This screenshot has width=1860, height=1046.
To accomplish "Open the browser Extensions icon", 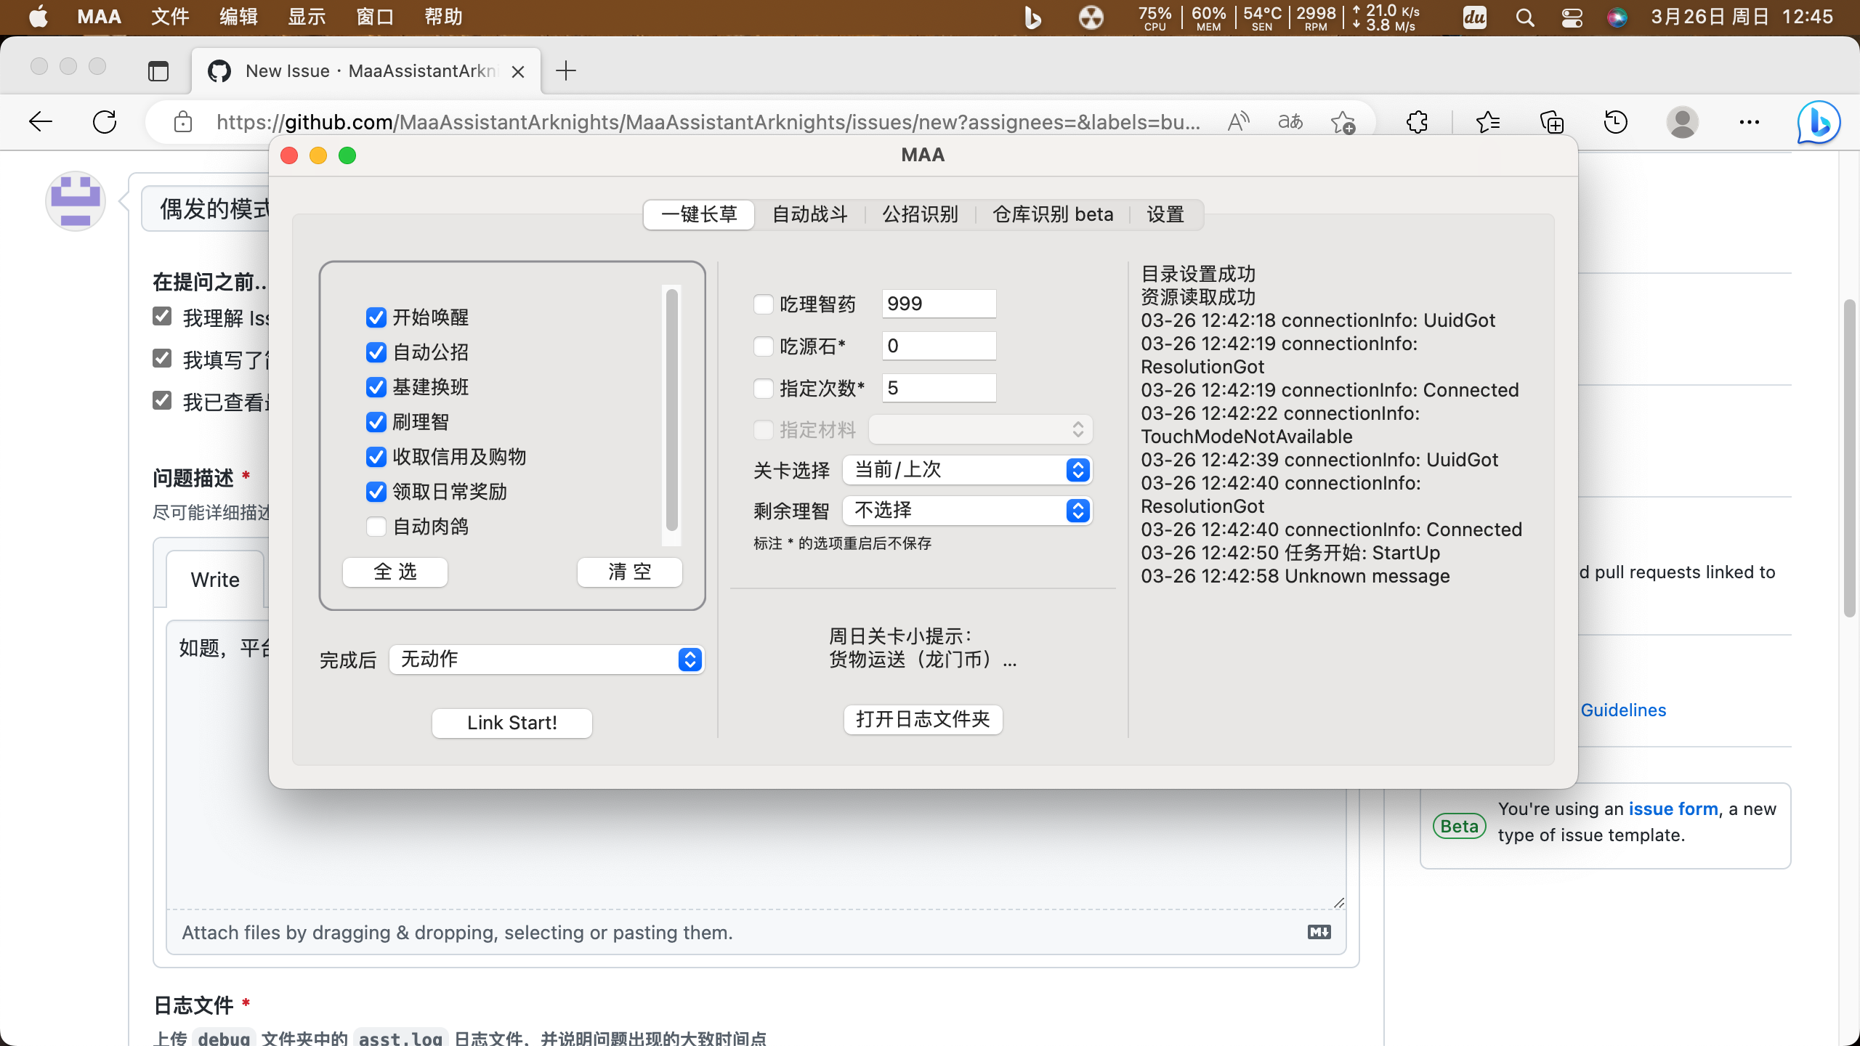I will 1417,121.
